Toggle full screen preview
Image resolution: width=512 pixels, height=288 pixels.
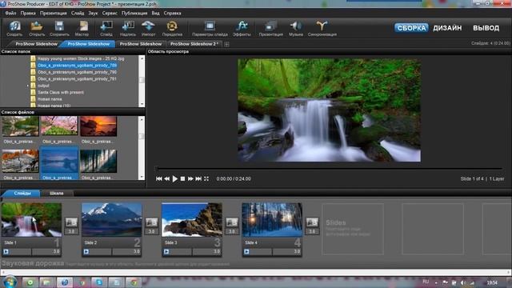click(x=206, y=178)
